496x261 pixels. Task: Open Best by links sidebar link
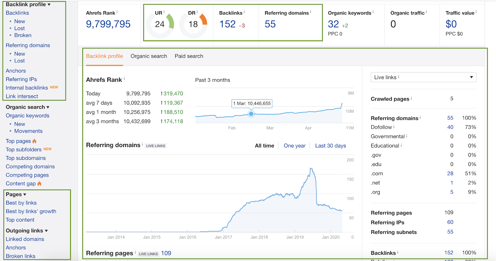click(x=21, y=203)
